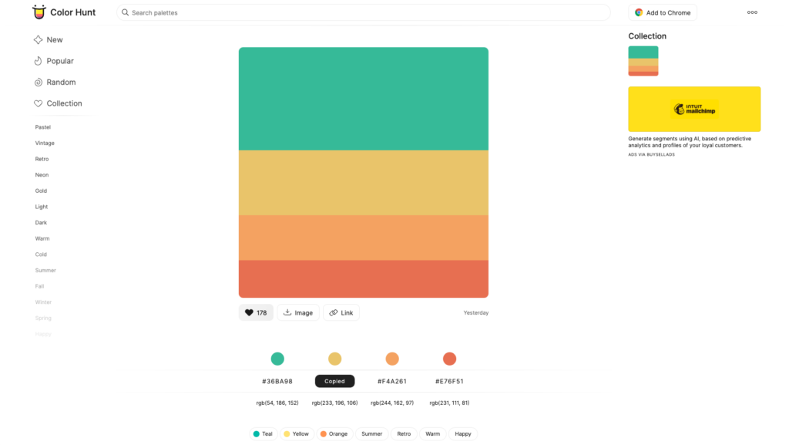Copy the palette link with Link button

(341, 312)
